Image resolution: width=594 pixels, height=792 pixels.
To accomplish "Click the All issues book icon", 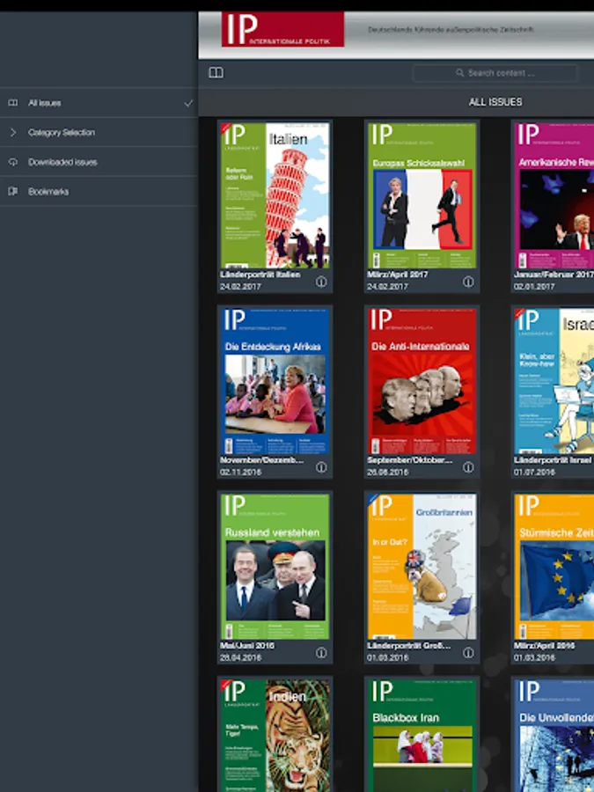I will click(x=13, y=103).
